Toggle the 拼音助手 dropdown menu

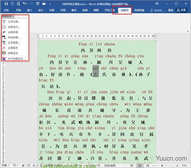[x=8, y=16]
